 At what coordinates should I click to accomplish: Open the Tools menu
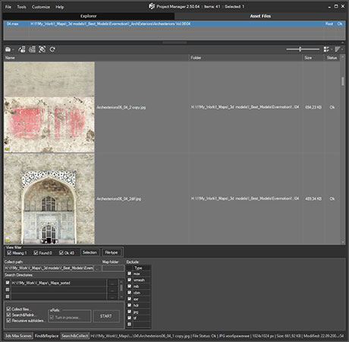(21, 7)
